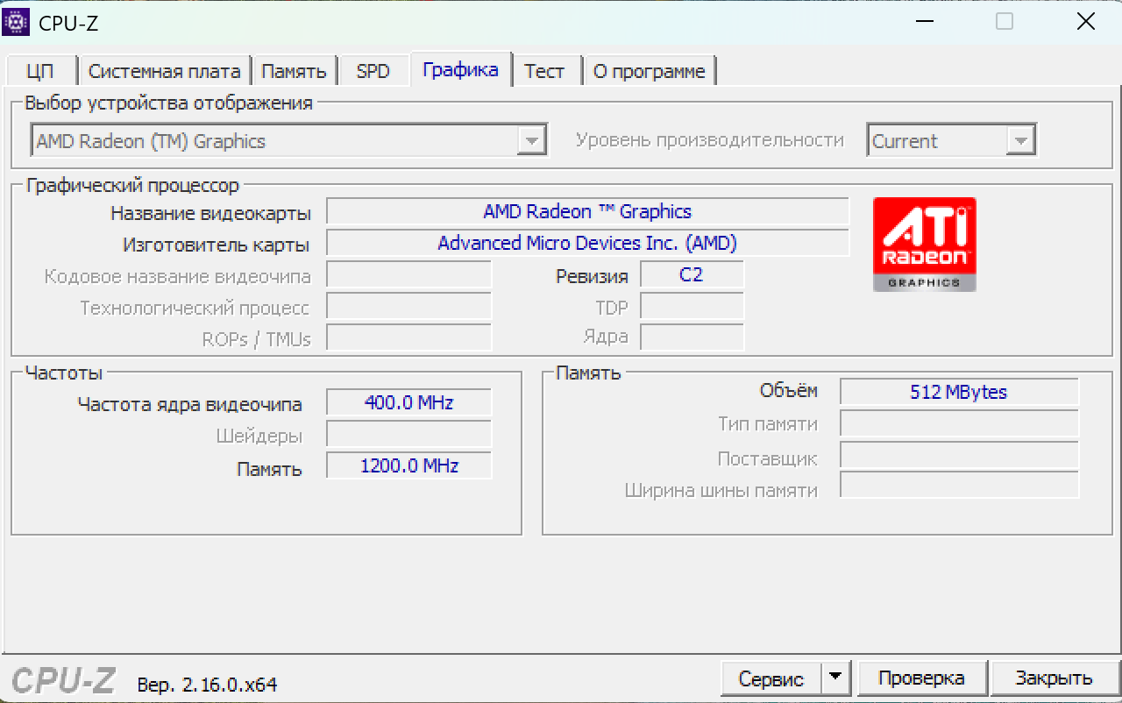
Task: Click the Название видеокарты label
Action: (210, 213)
